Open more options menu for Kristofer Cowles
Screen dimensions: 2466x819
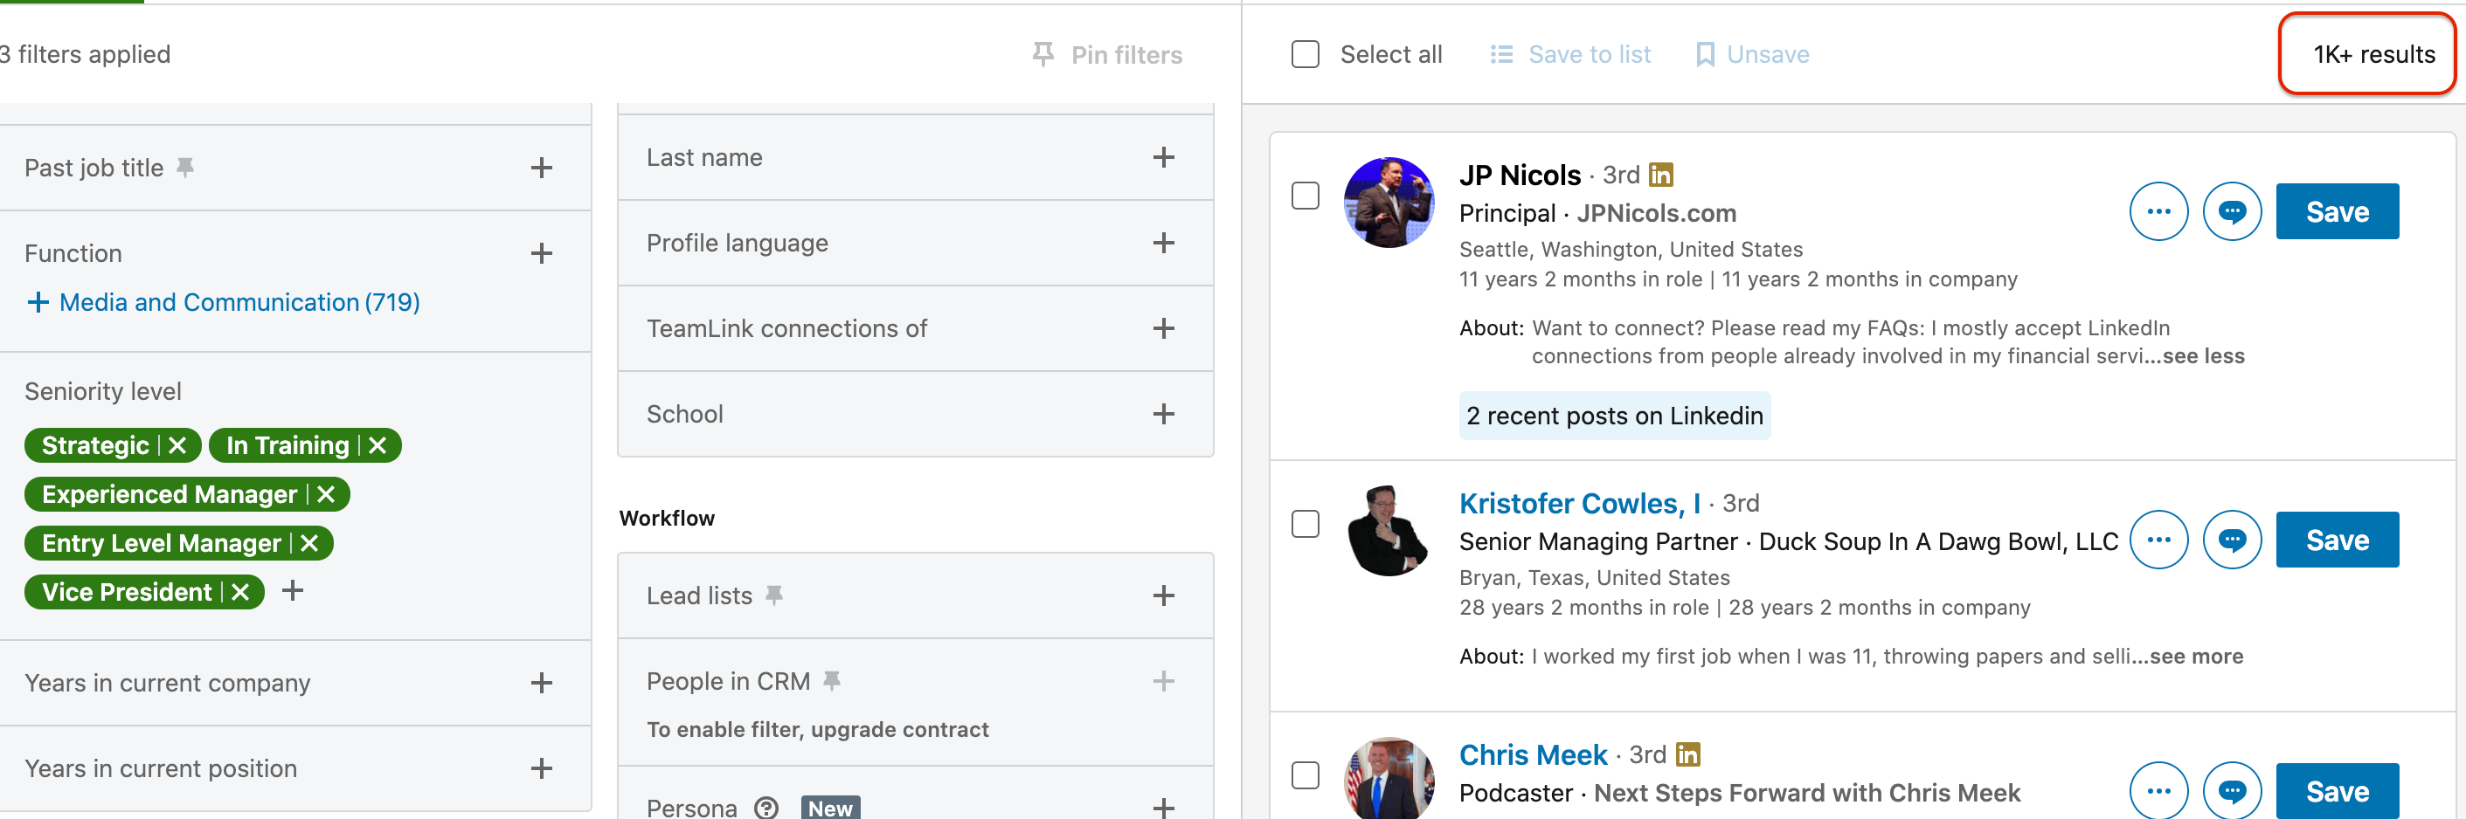tap(2158, 540)
